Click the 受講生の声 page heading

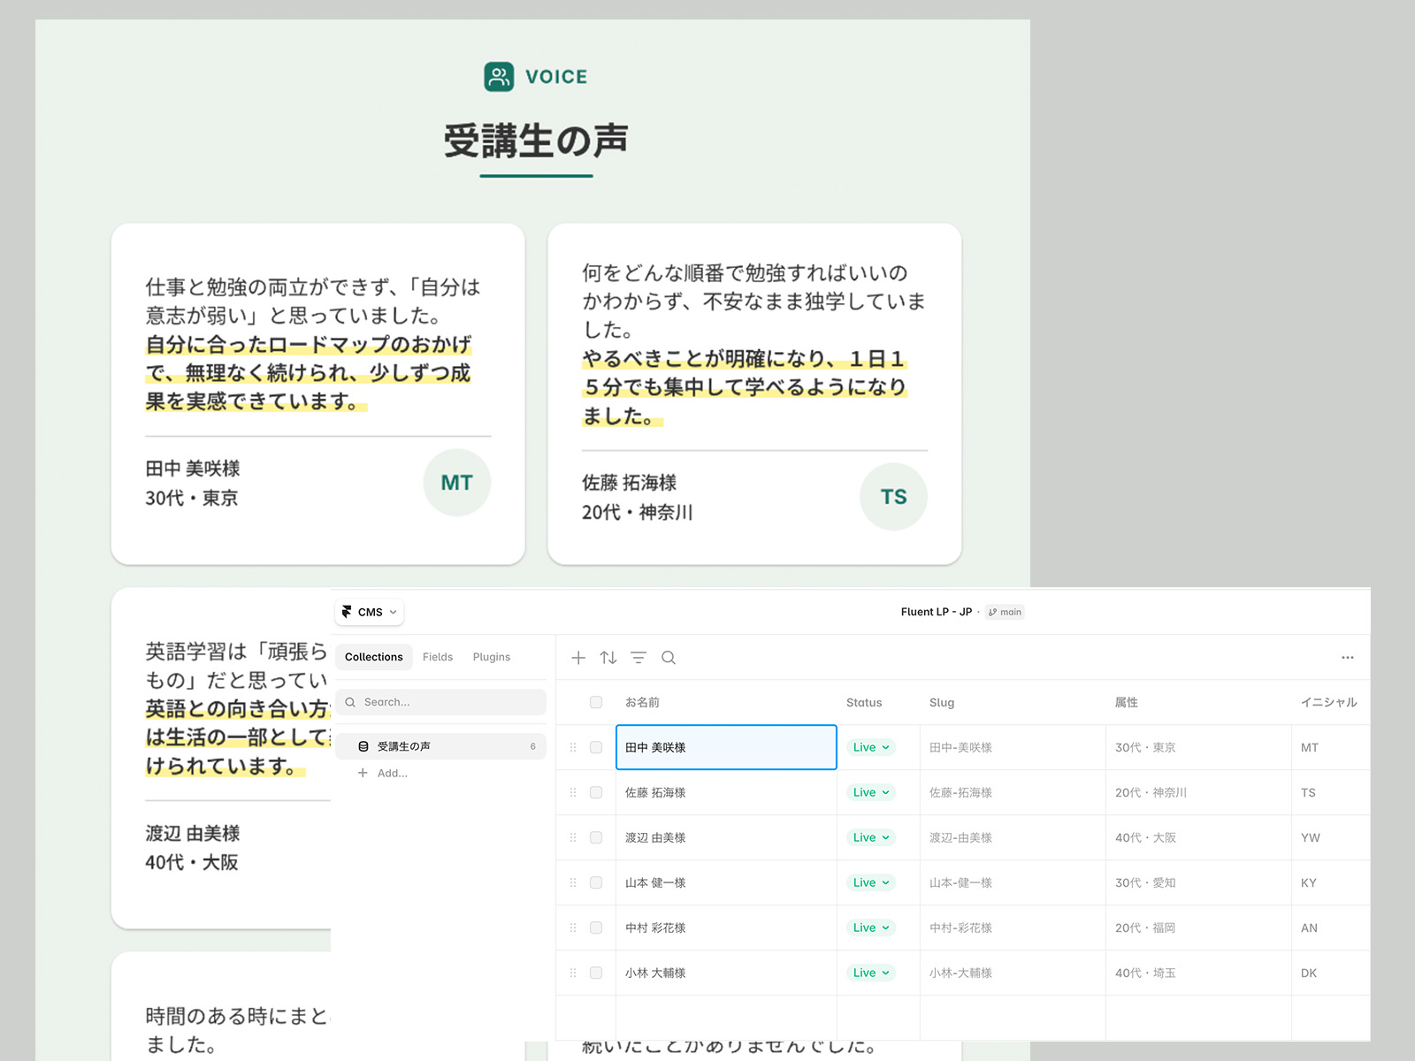[x=536, y=141]
